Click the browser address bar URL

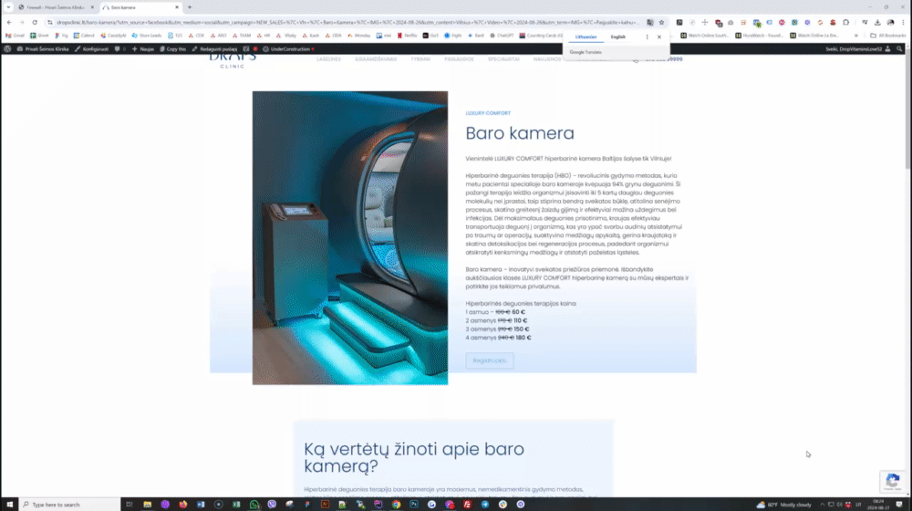coord(347,22)
